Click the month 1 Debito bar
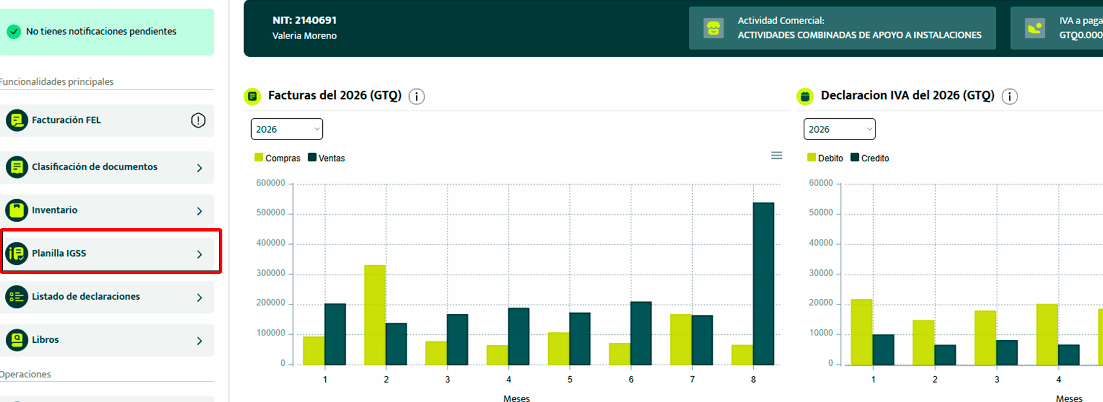 coord(862,332)
